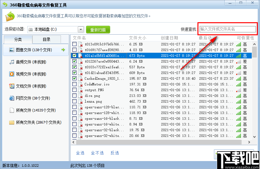Uncheck the t012267ace0e550443 file checkbox
This screenshot has height=169, width=260.
coord(75,61)
